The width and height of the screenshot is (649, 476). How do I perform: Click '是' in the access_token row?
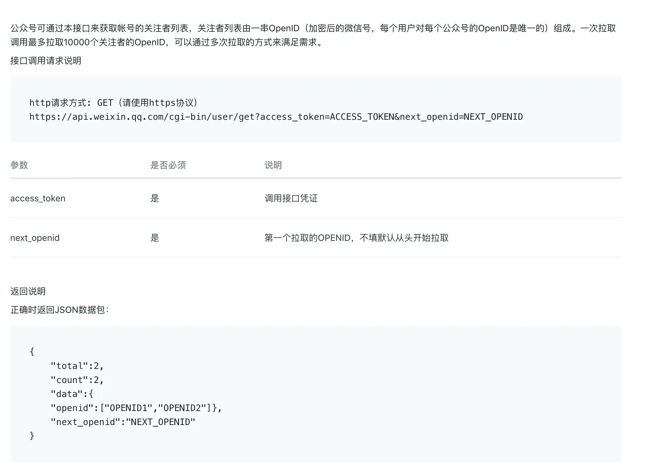pos(154,198)
